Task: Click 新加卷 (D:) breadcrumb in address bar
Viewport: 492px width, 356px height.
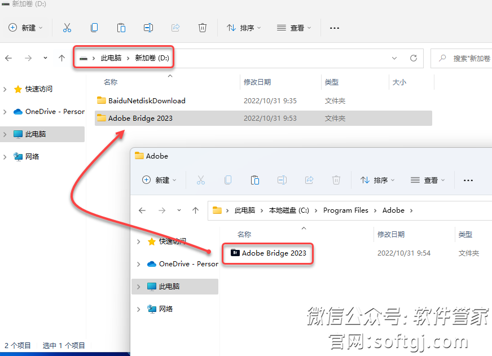Action: (x=152, y=58)
